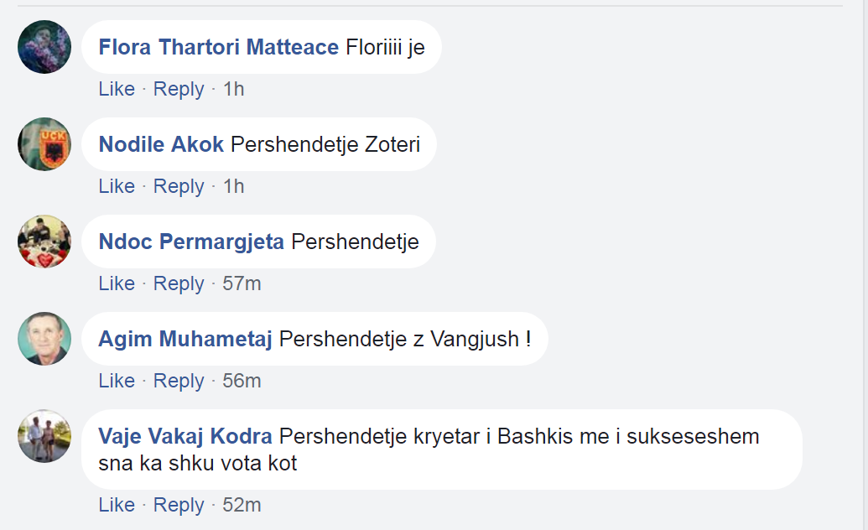The height and width of the screenshot is (530, 868).
Task: Go to Agim Muhametaj's profile via name
Action: click(x=185, y=340)
